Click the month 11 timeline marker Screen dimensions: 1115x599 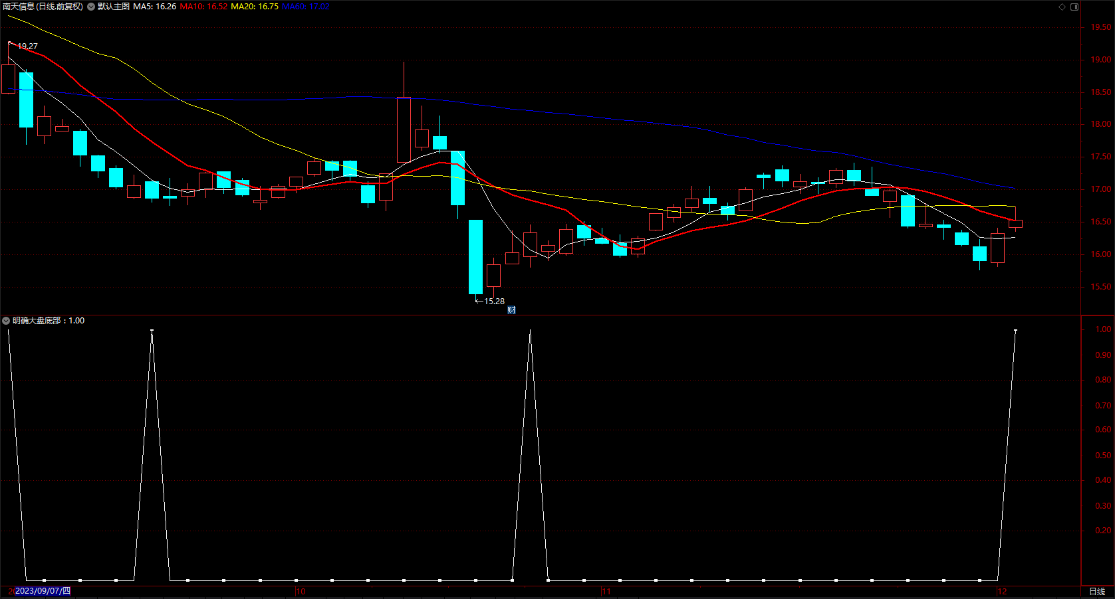coord(606,592)
